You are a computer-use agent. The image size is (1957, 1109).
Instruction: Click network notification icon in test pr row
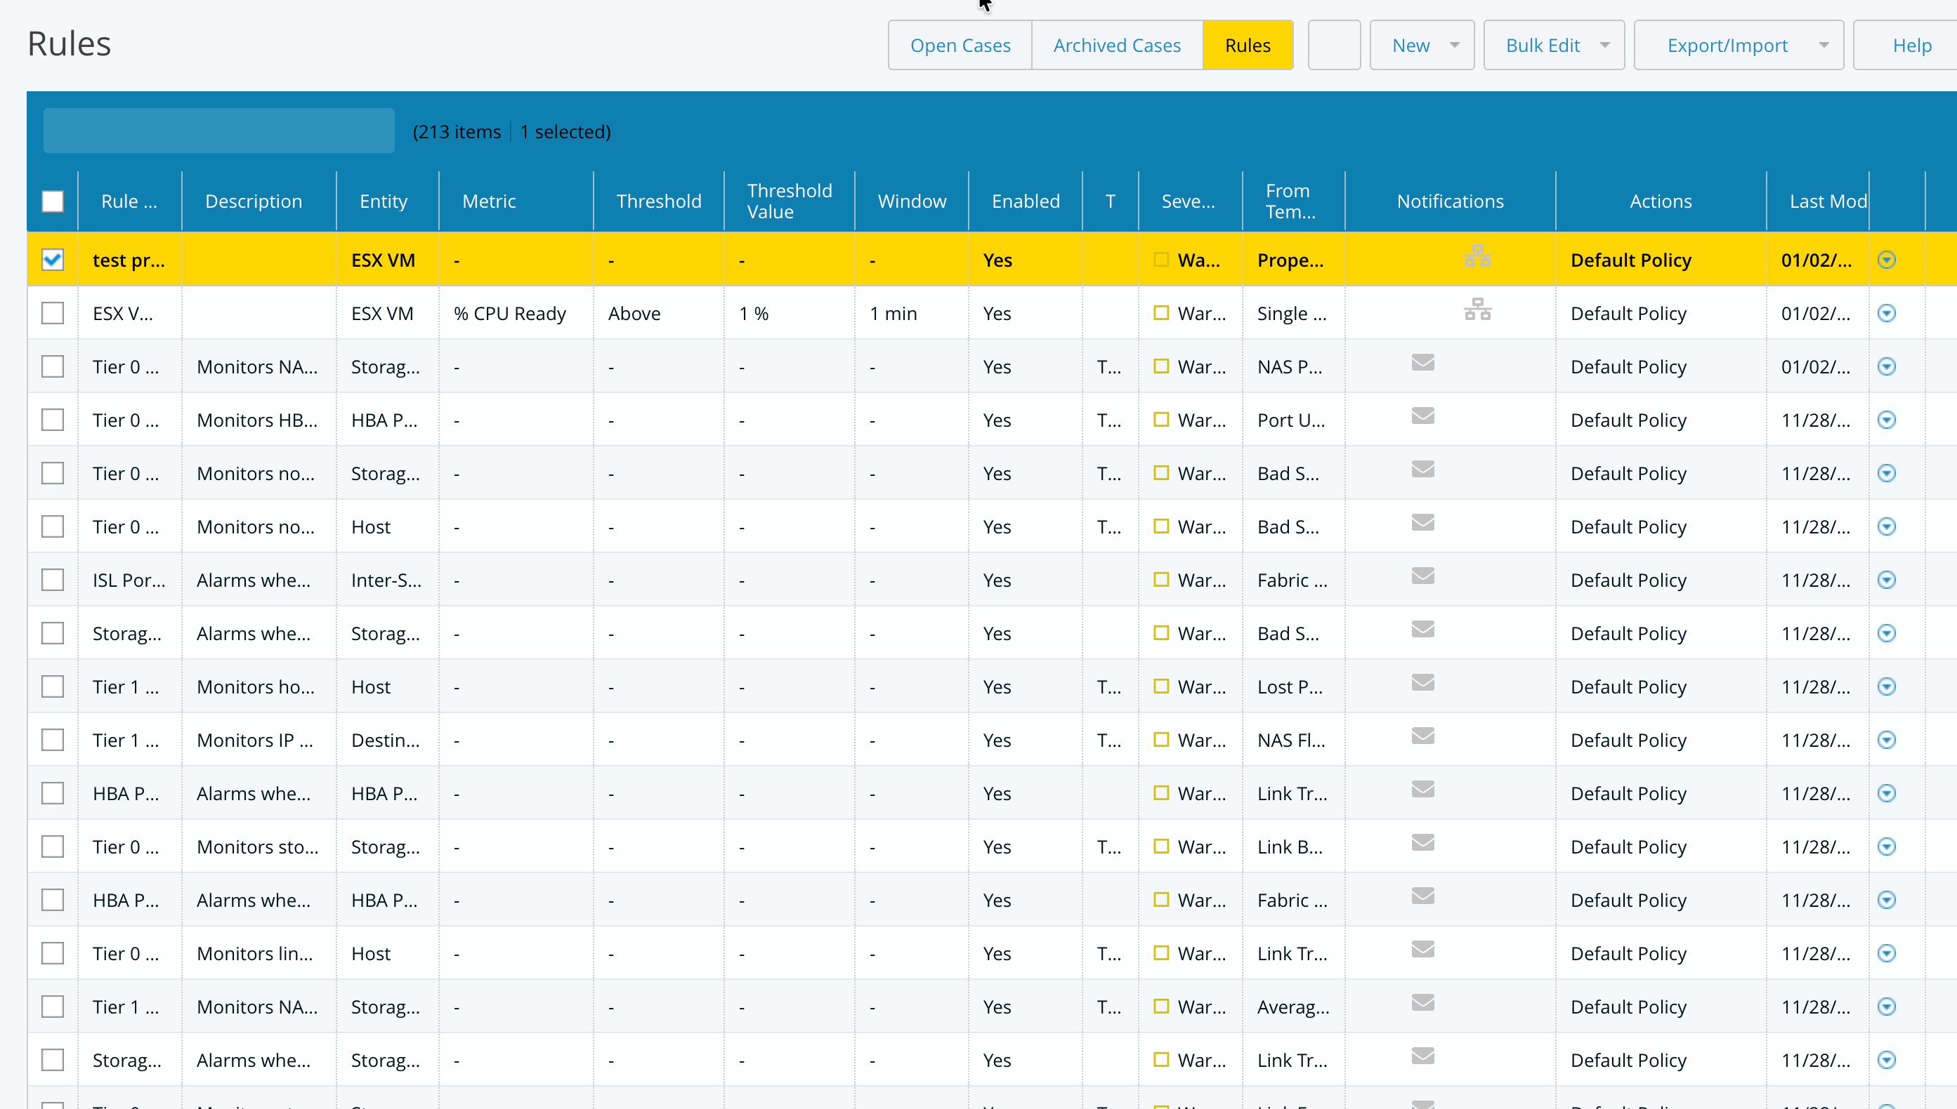pyautogui.click(x=1477, y=256)
